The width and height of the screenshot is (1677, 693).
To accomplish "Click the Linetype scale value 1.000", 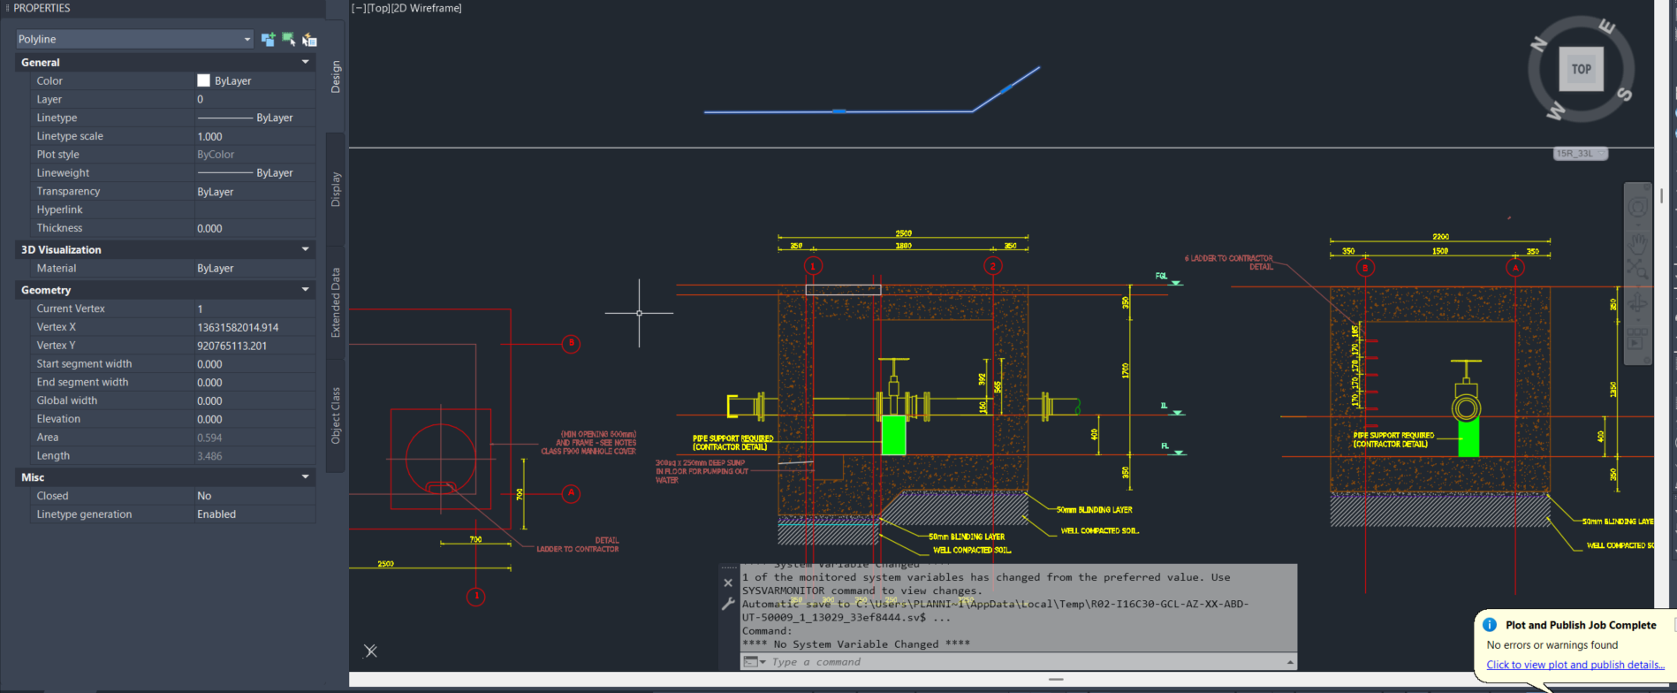I will [x=255, y=136].
